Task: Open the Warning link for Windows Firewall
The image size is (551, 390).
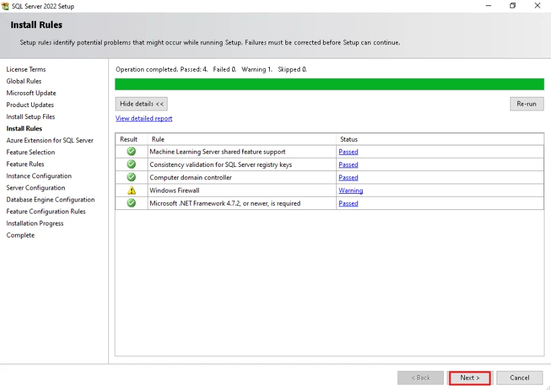Action: (351, 190)
